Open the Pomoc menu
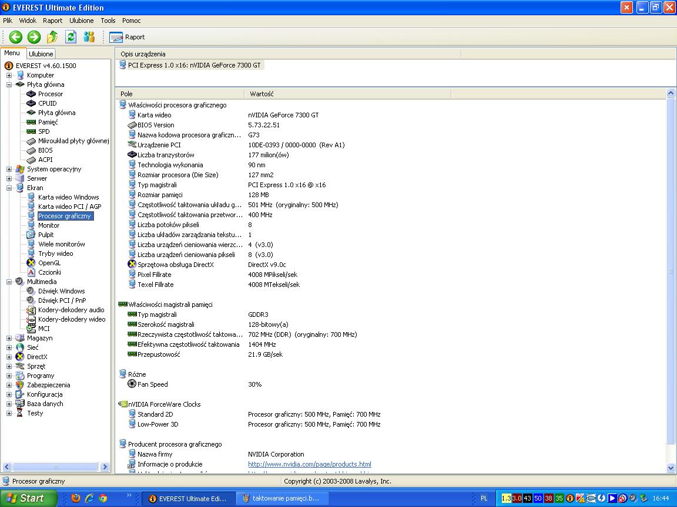The image size is (677, 507). (x=131, y=21)
